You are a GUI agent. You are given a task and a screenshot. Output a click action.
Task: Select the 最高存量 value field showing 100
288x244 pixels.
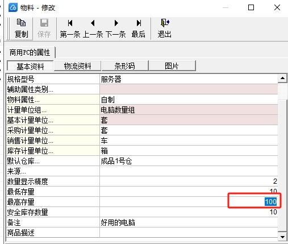point(189,202)
